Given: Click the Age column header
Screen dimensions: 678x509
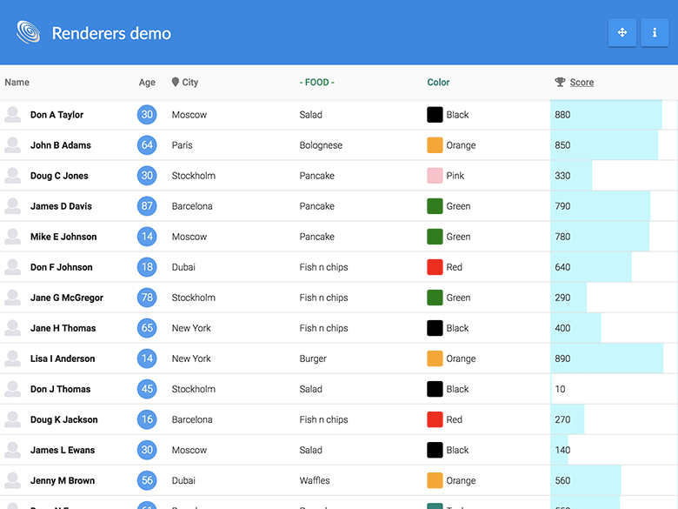Looking at the screenshot, I should [147, 83].
